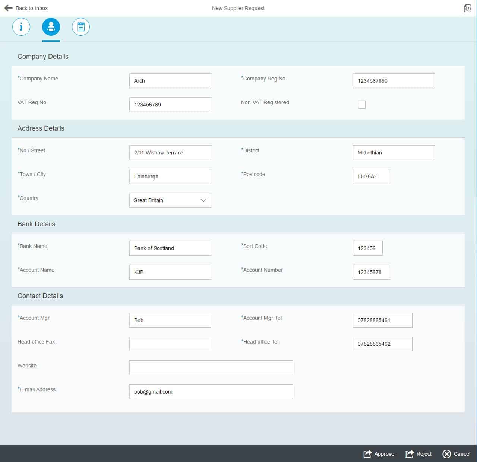
Task: Click the New Supplier Request title
Action: pos(238,8)
